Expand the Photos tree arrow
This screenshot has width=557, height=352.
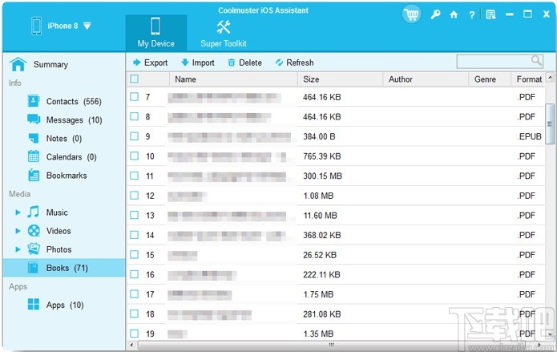(18, 249)
